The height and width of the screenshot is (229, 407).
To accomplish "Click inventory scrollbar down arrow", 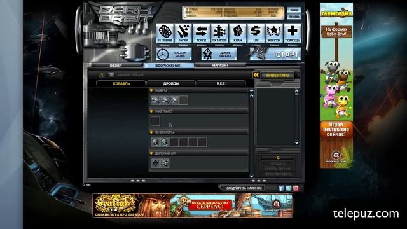I will pos(297,142).
